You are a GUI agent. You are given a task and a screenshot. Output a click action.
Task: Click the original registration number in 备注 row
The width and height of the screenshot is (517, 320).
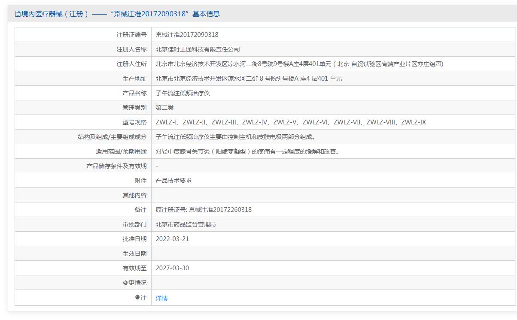click(204, 210)
